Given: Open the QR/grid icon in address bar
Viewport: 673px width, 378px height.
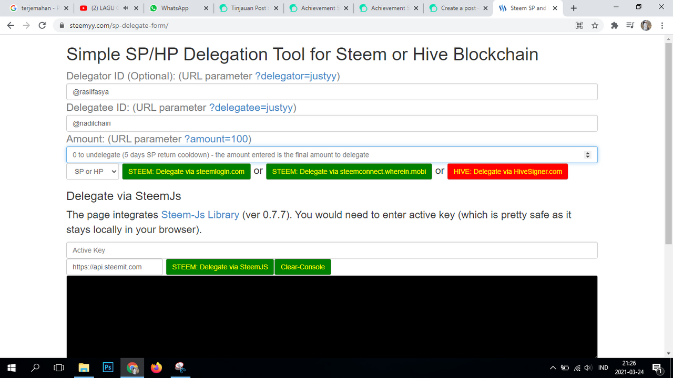Looking at the screenshot, I should [x=579, y=25].
